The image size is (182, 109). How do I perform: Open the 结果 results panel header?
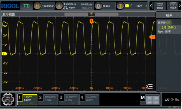coord(169,15)
